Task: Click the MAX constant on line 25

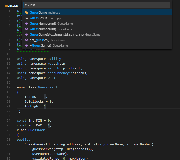Action: tap(39, 125)
